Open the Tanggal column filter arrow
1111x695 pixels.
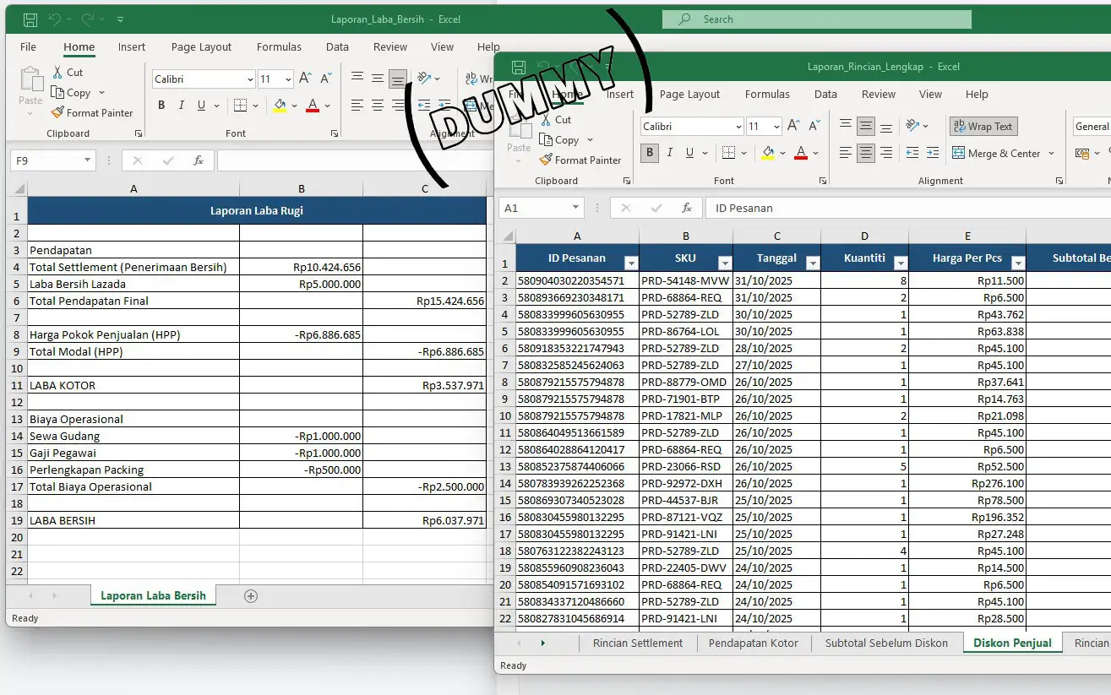click(x=812, y=263)
